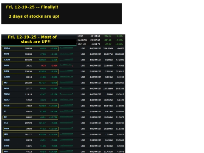Select the HUT ticker symbol
Screen dimensions: 204x153
(x=6, y=151)
